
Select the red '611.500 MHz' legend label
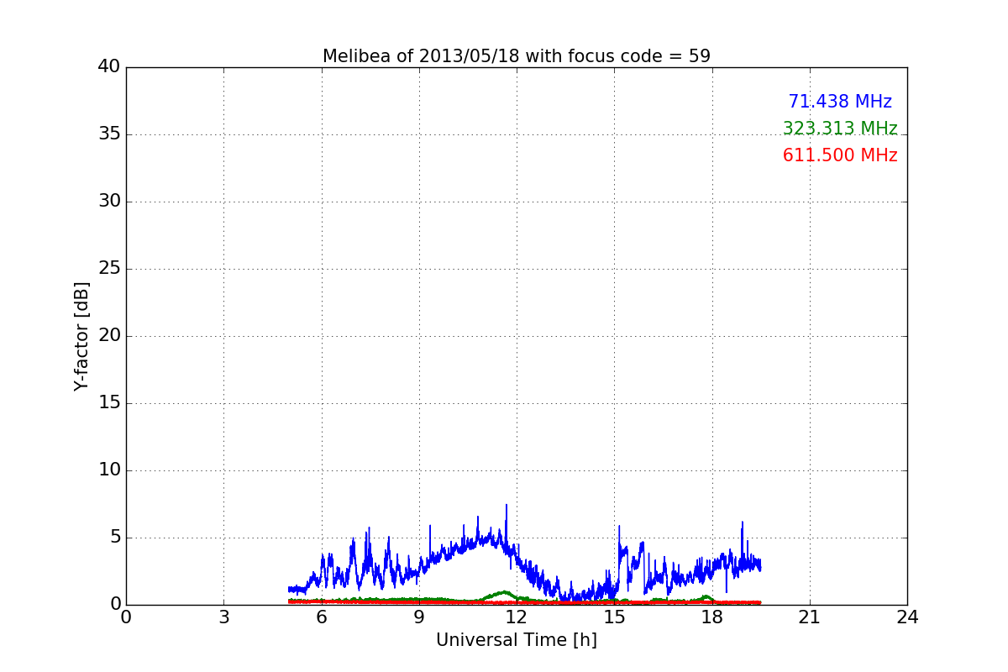point(840,155)
